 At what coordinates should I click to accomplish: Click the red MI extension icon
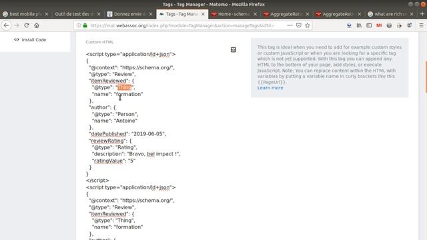[x=379, y=25]
